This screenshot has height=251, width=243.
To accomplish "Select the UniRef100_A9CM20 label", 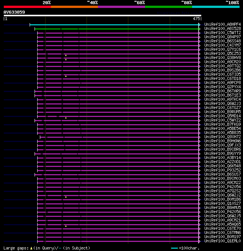I will (222, 62).
